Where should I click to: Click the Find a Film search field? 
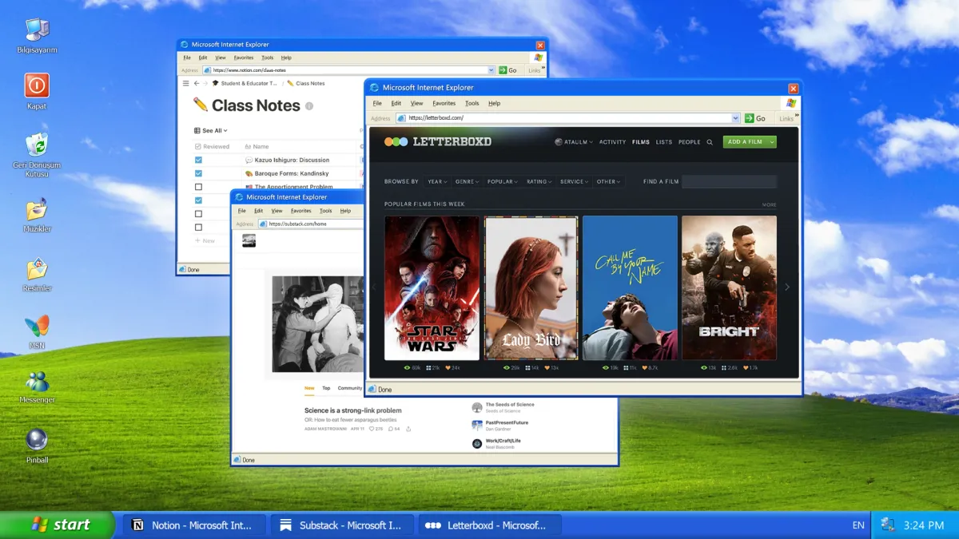(x=729, y=182)
